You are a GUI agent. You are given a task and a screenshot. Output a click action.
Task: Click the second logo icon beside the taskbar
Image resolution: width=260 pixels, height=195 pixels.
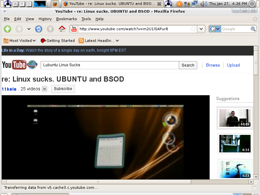pos(168,4)
